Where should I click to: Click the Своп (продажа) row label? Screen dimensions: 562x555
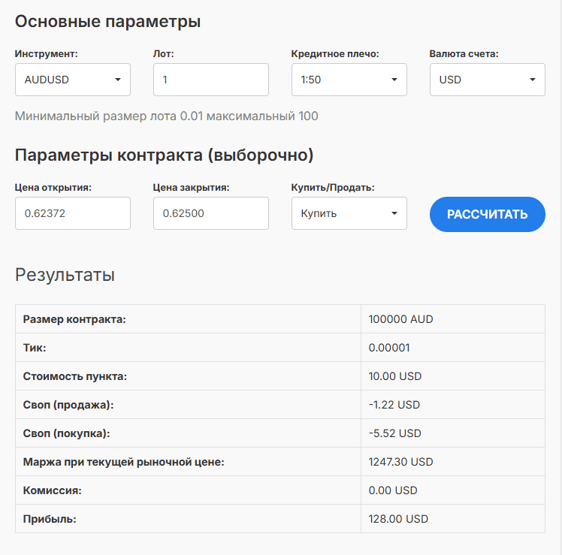[x=68, y=405]
